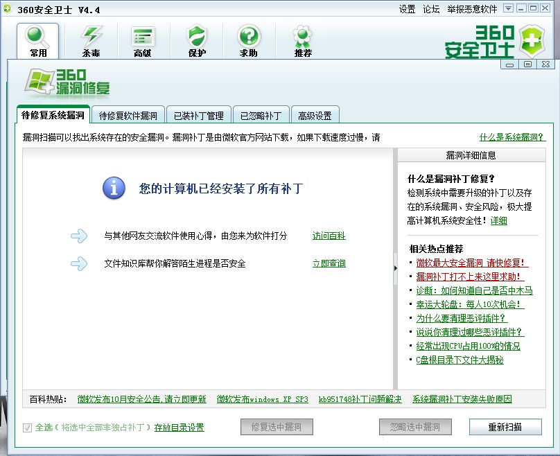
Task: Open the 高级 advanced section
Action: (x=143, y=41)
